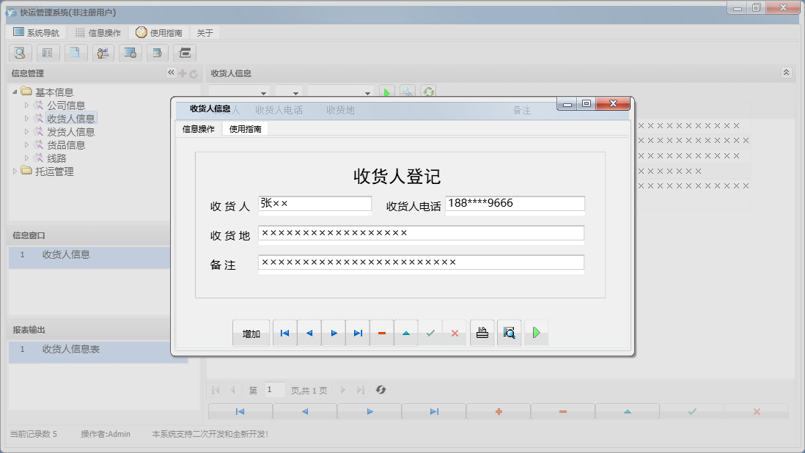Select 发货人信息 in the tree
Image resolution: width=805 pixels, height=453 pixels.
[x=71, y=132]
